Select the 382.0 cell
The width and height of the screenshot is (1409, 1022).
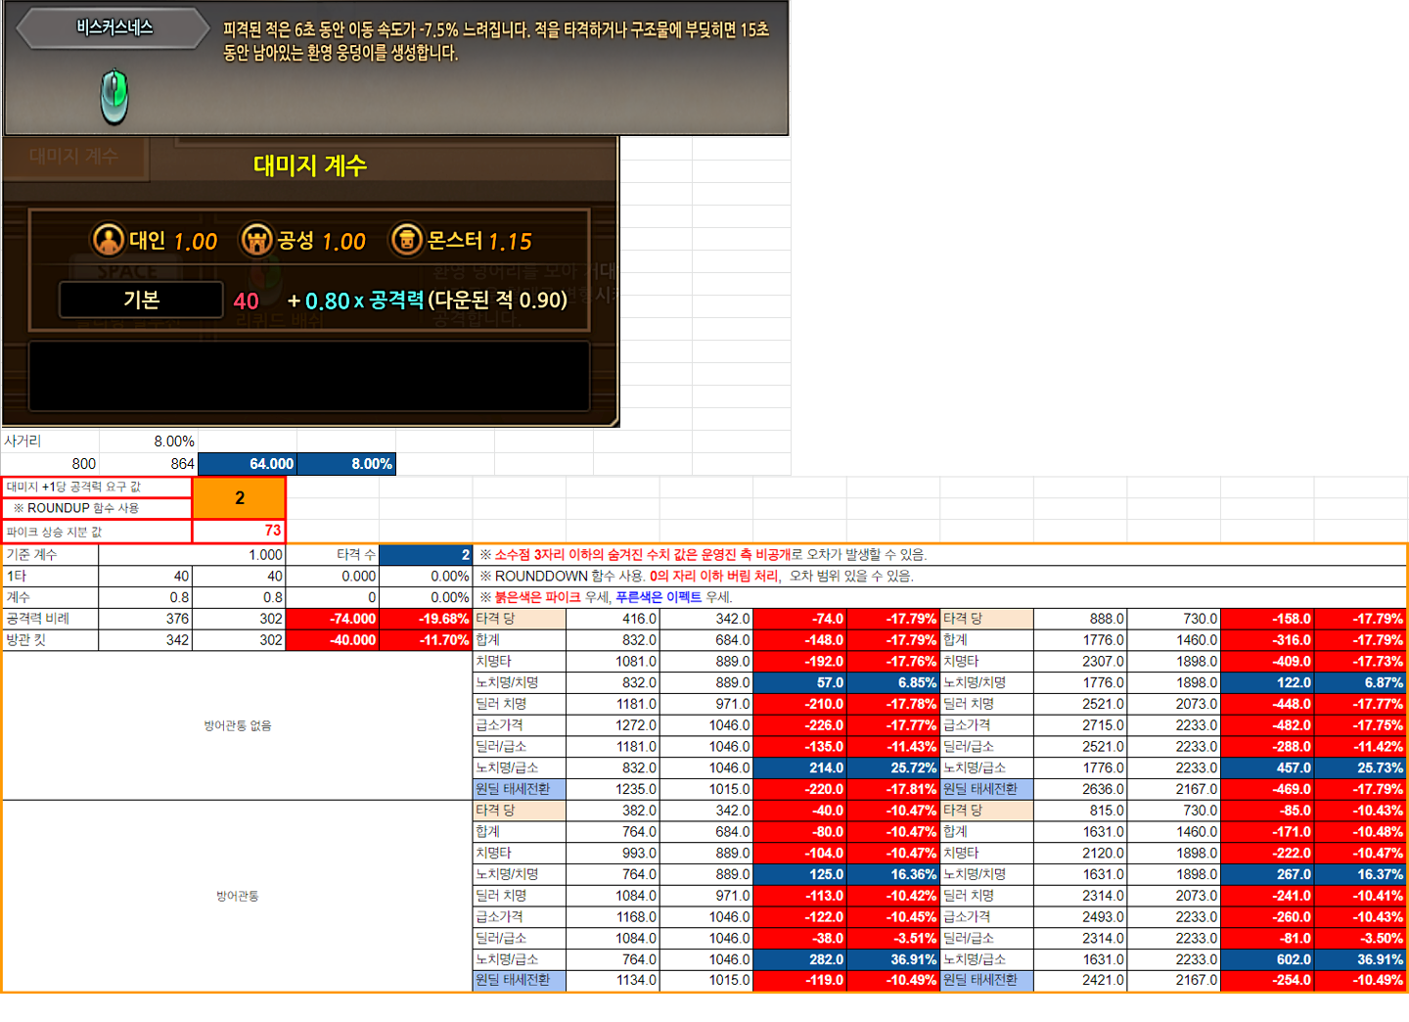(613, 811)
